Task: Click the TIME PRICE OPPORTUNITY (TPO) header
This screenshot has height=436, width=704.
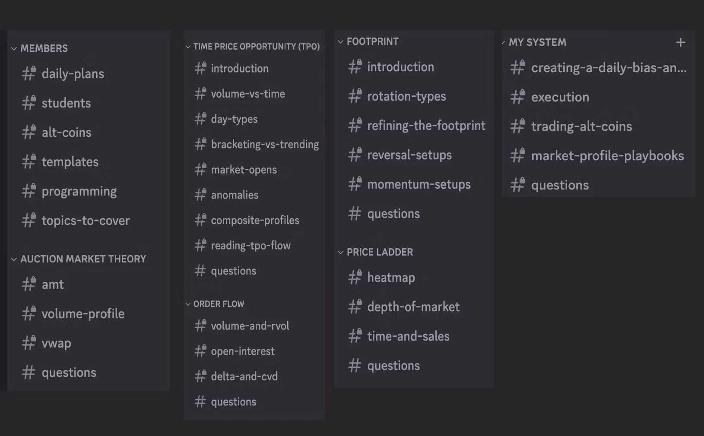Action: [257, 47]
